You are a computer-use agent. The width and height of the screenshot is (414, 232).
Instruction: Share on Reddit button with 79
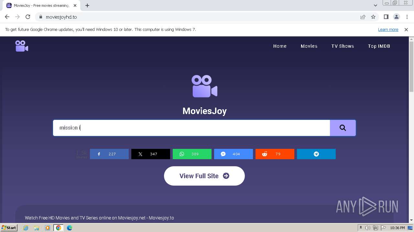point(275,154)
